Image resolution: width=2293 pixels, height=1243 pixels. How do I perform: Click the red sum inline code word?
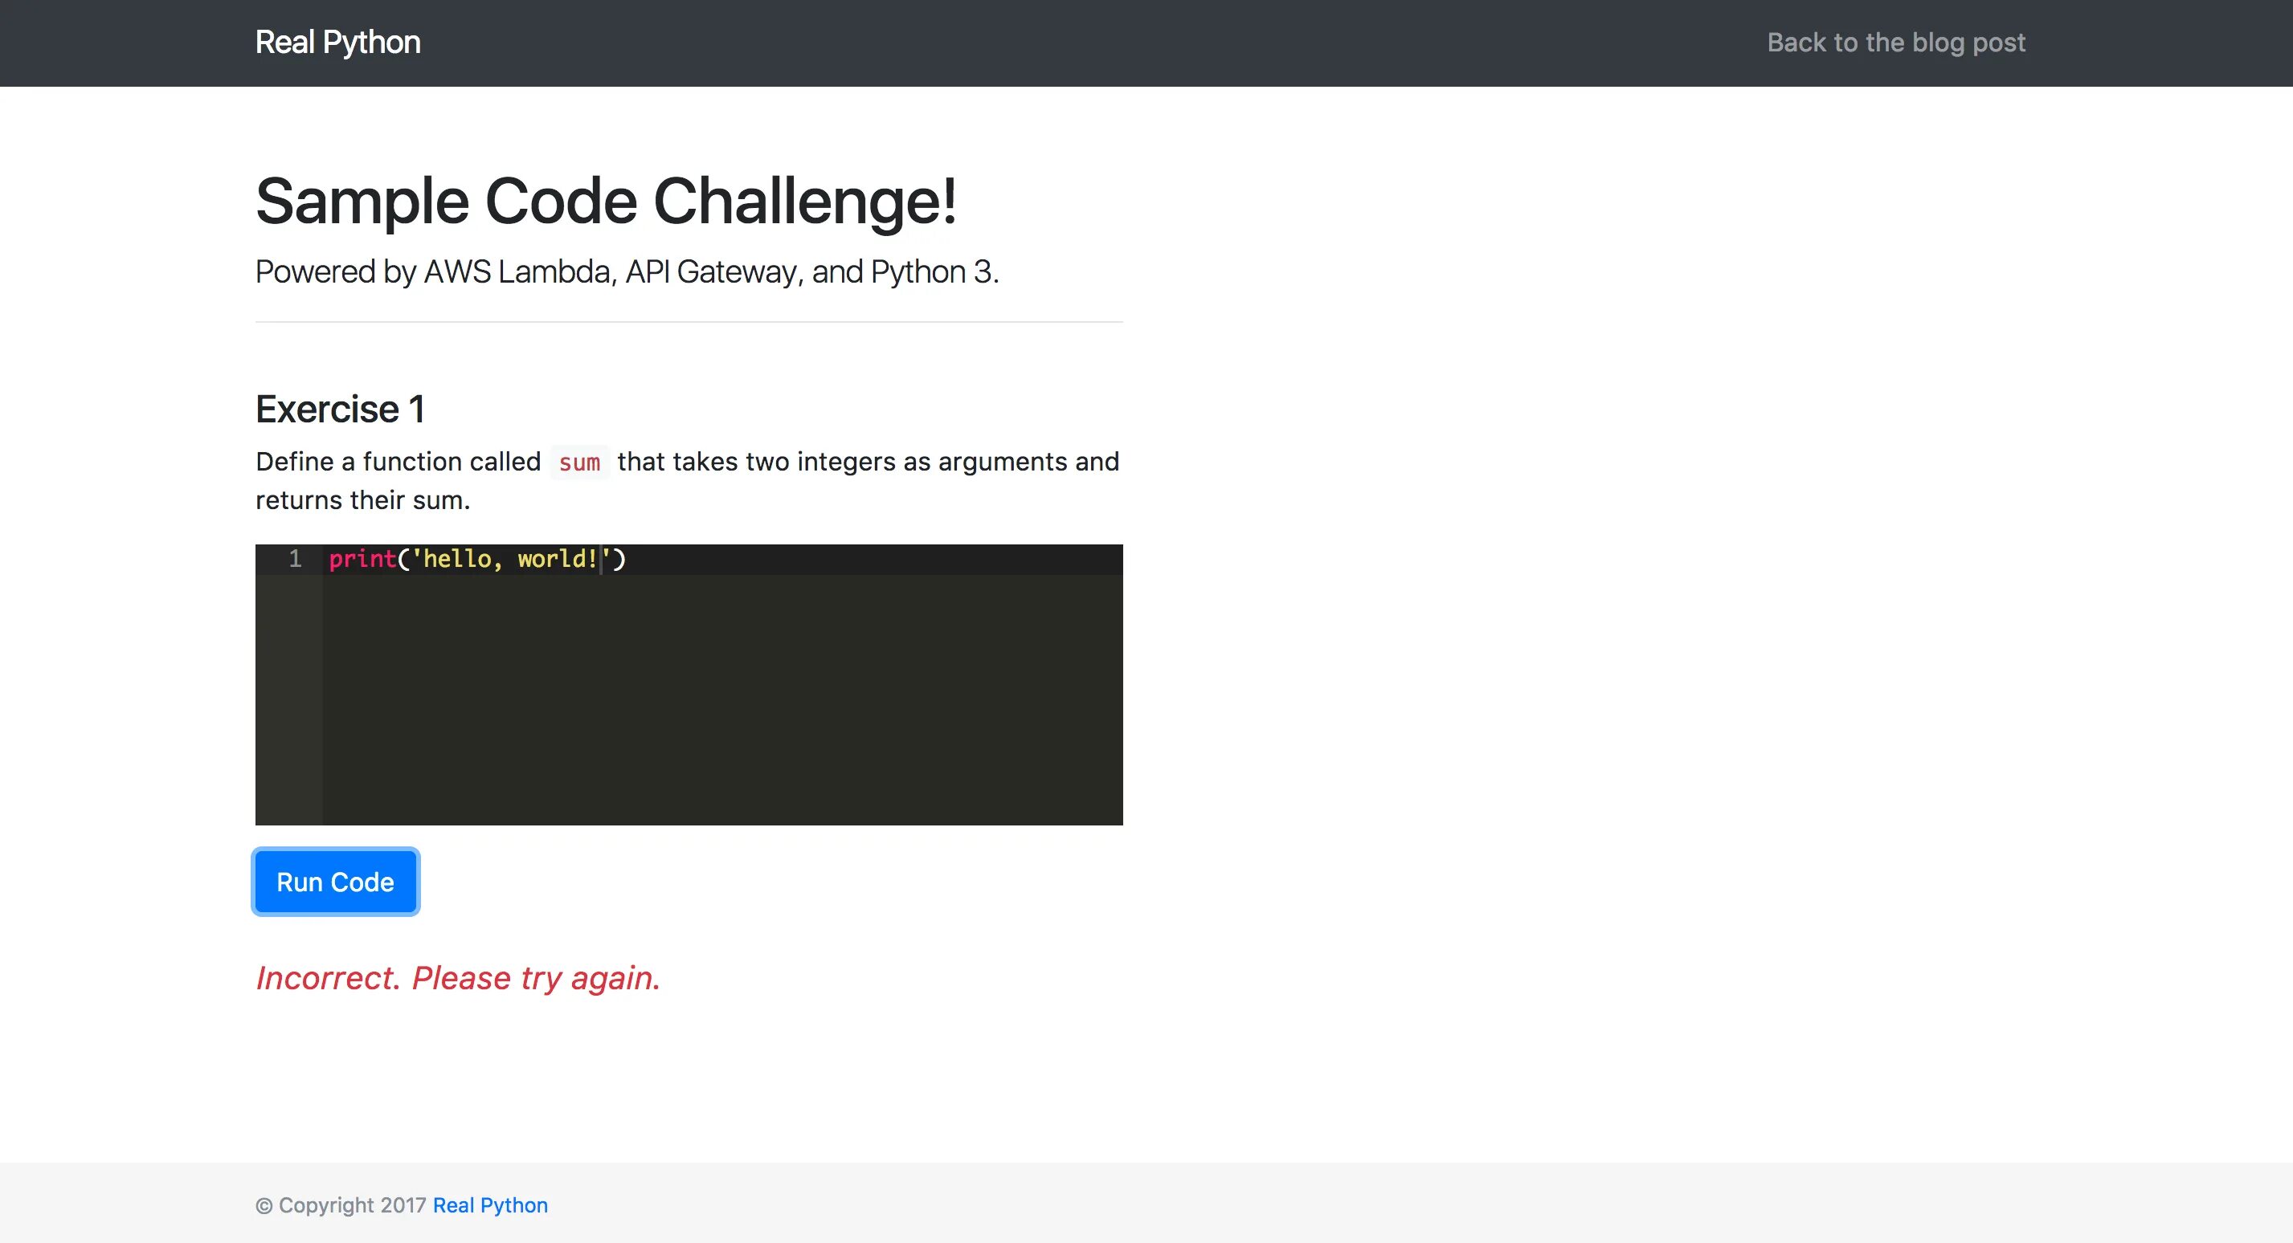pyautogui.click(x=579, y=463)
